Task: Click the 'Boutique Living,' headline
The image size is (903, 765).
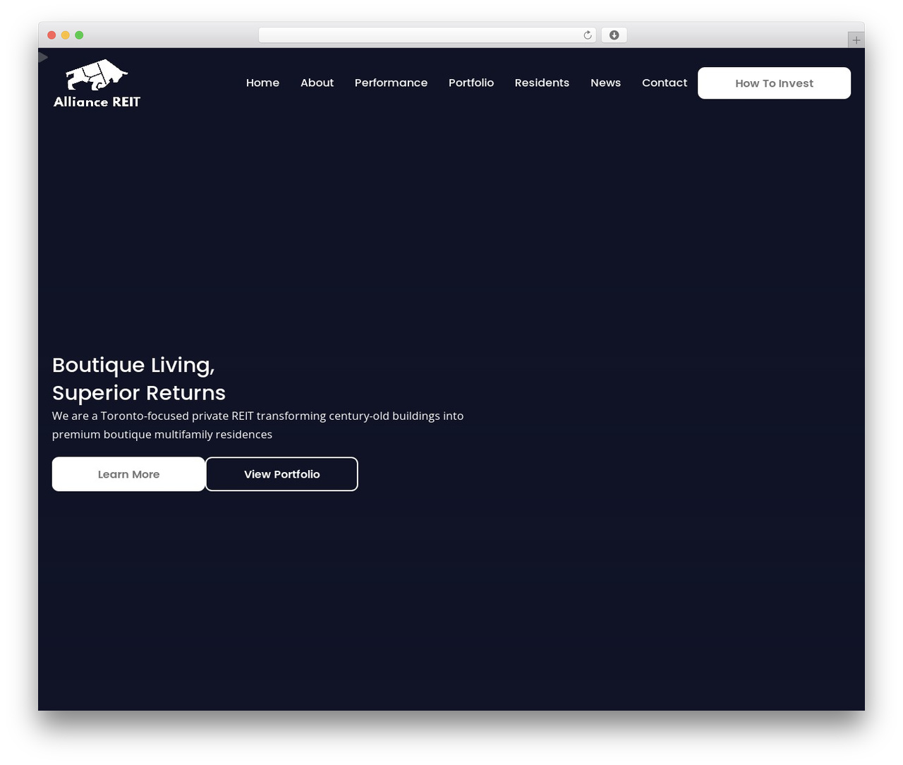Action: 133,365
